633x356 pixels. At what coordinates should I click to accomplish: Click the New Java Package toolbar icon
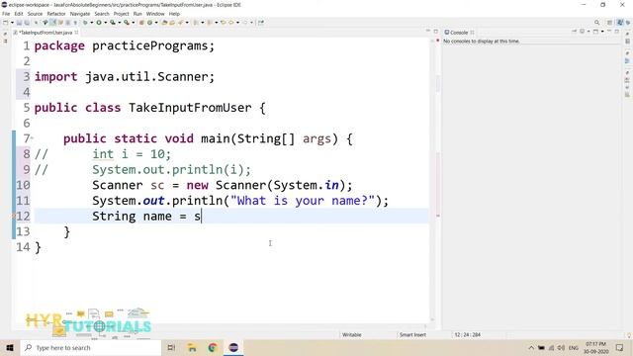141,23
